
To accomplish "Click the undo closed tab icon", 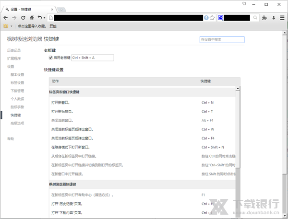I will coord(40,18).
